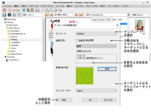Open the ステッチ menu
The width and height of the screenshot is (151, 112).
click(x=79, y=6)
